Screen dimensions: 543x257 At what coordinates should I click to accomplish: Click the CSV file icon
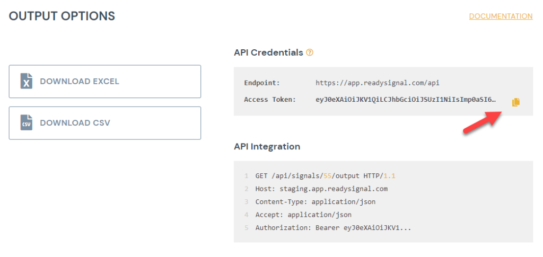(27, 123)
